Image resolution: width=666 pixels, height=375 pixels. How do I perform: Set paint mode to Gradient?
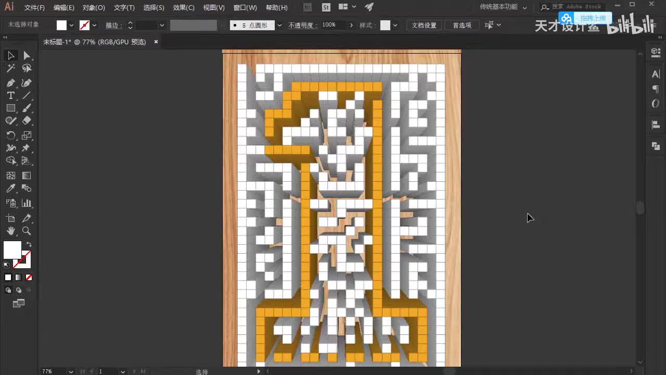click(x=18, y=278)
